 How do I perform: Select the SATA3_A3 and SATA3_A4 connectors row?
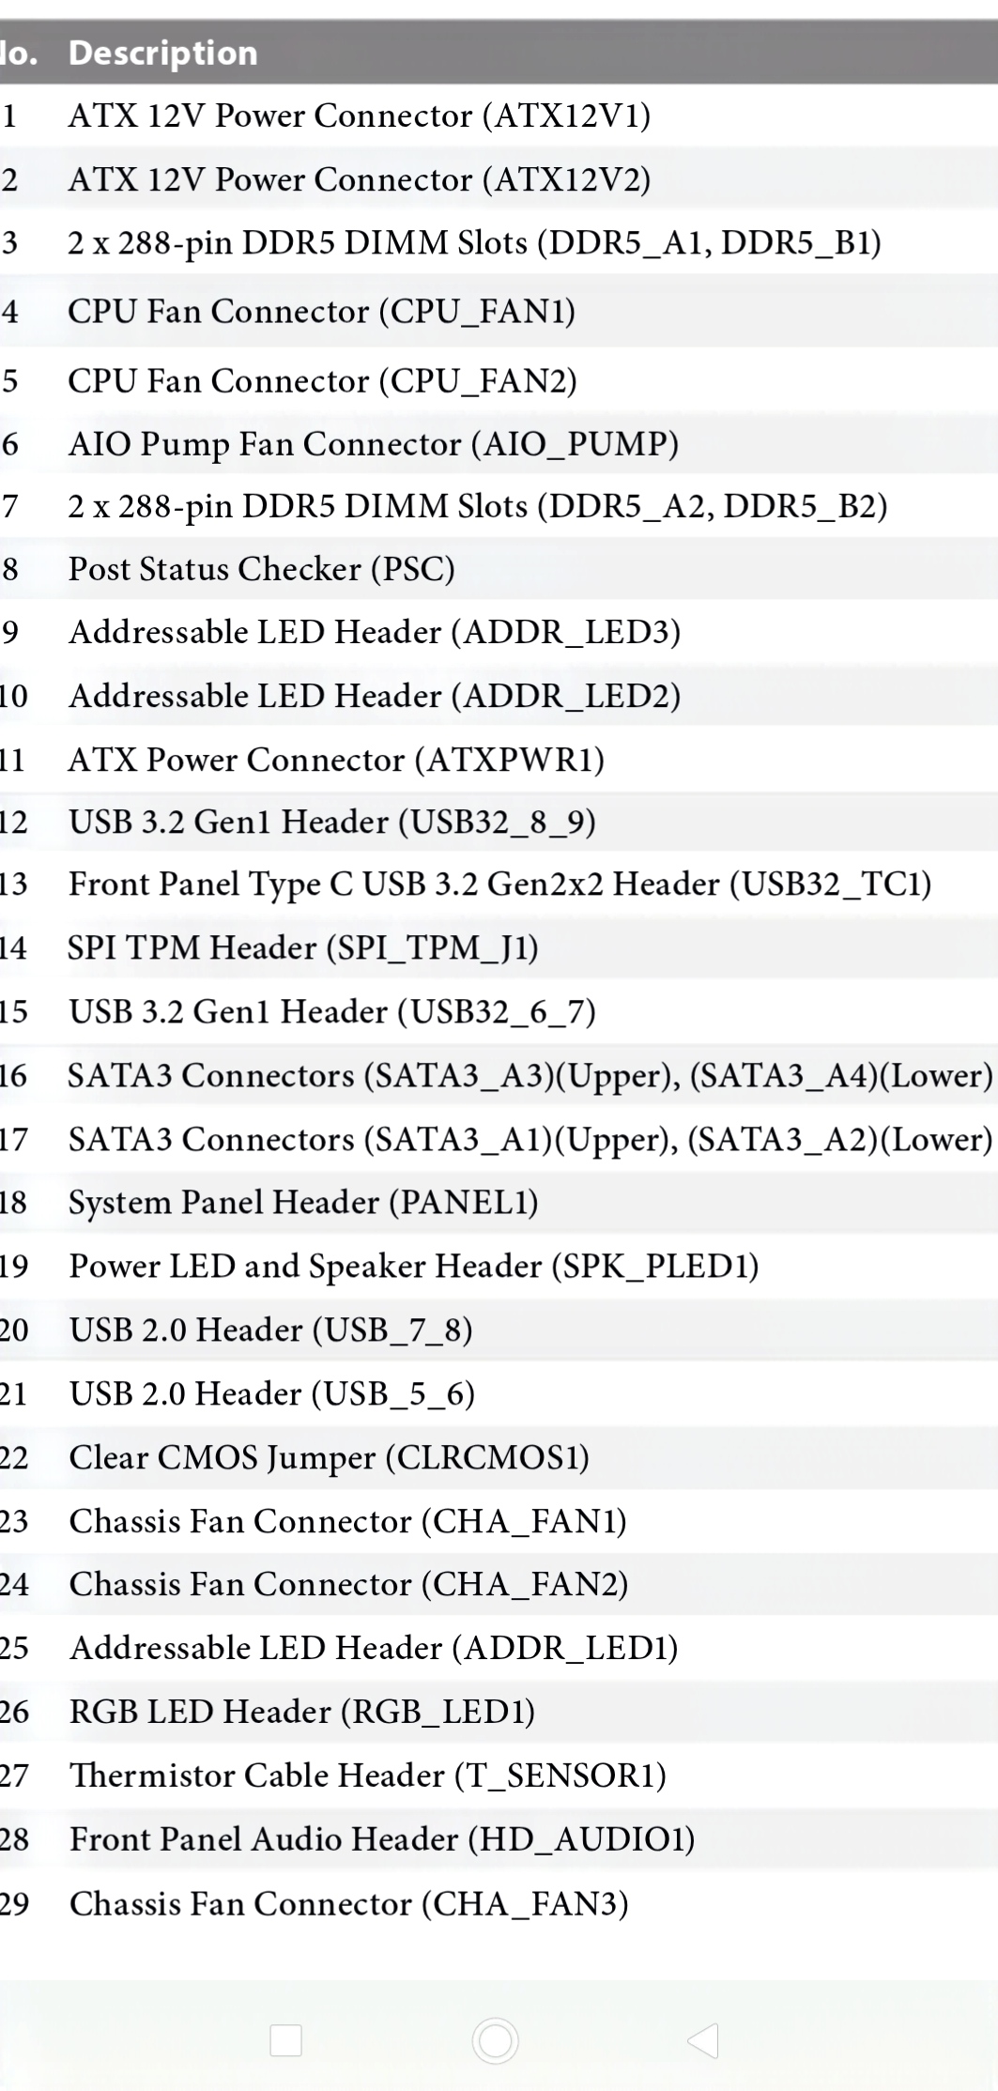(x=530, y=1075)
